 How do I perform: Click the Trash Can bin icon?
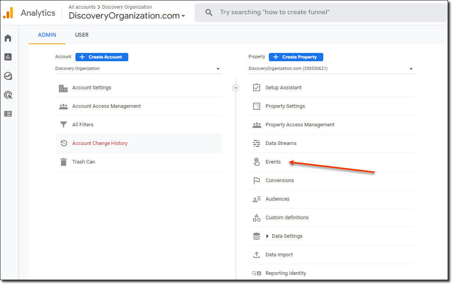tap(64, 162)
